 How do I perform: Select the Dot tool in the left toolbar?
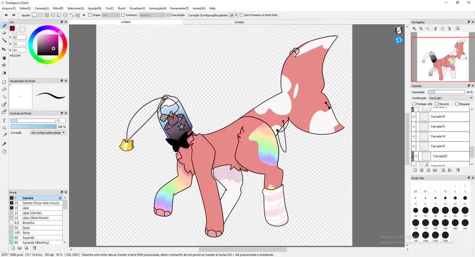pos(4,41)
